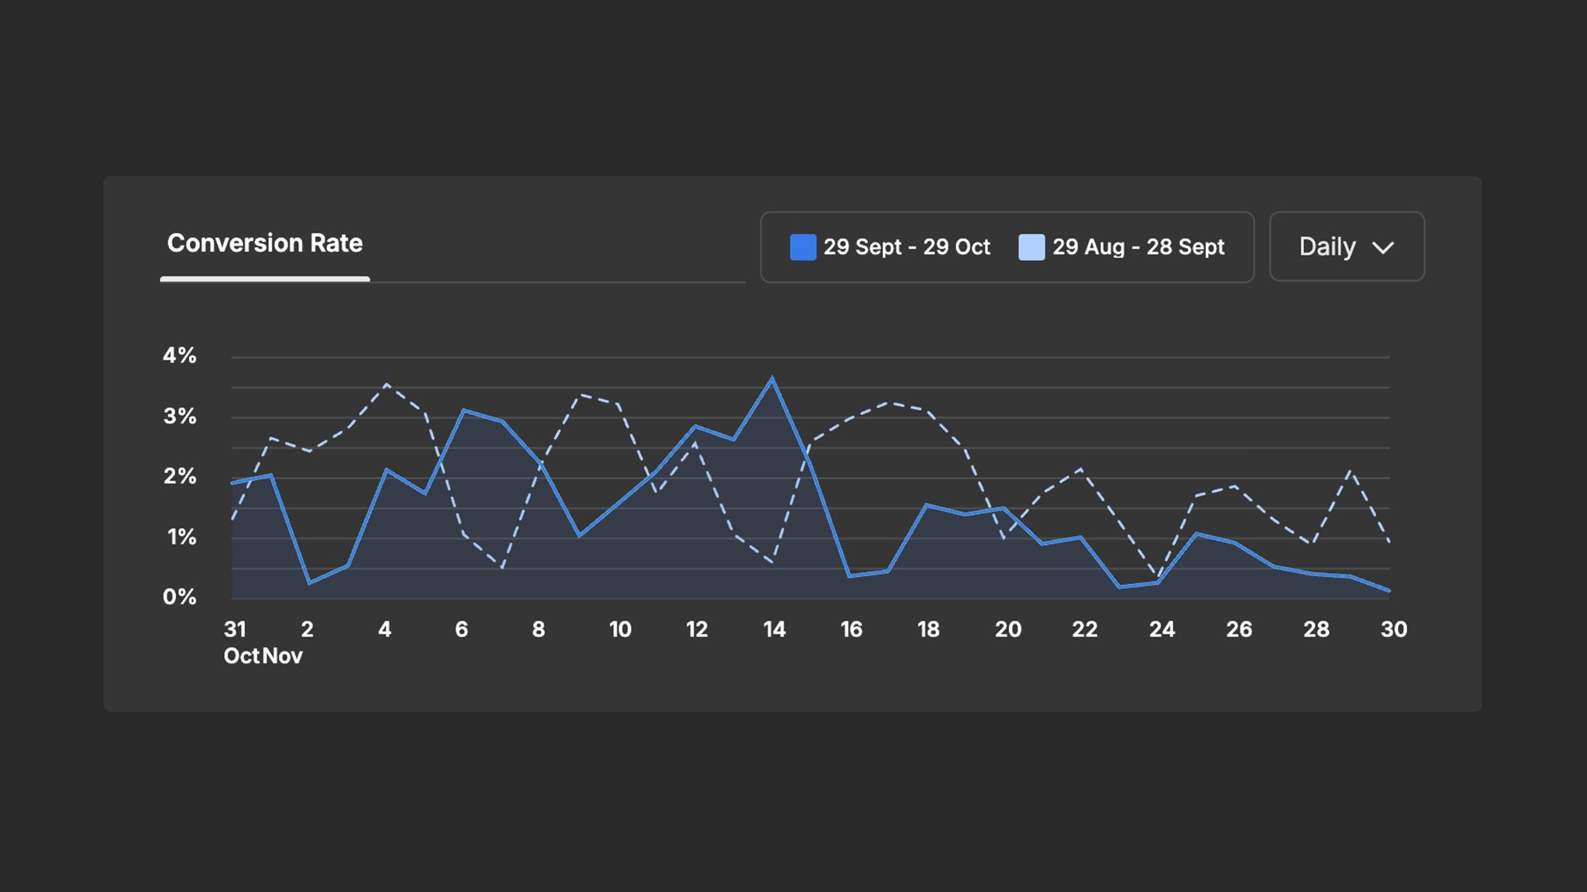Toggle the light blue 29 Aug - 28 Sept series

coord(1032,247)
